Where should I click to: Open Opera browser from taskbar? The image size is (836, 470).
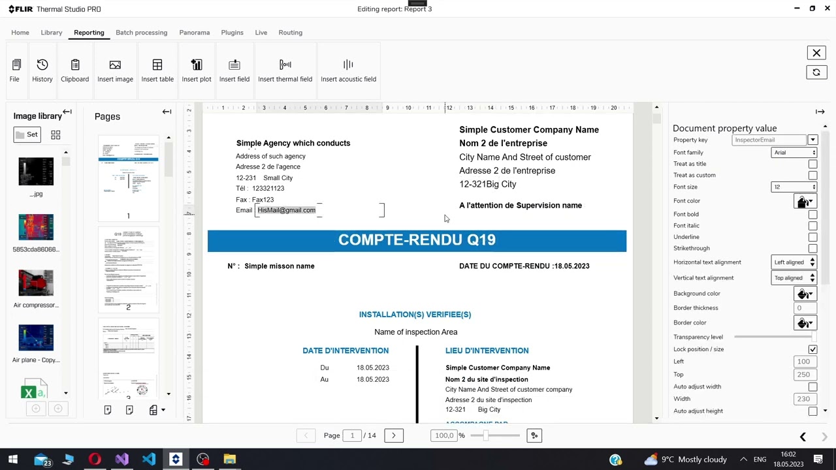95,460
